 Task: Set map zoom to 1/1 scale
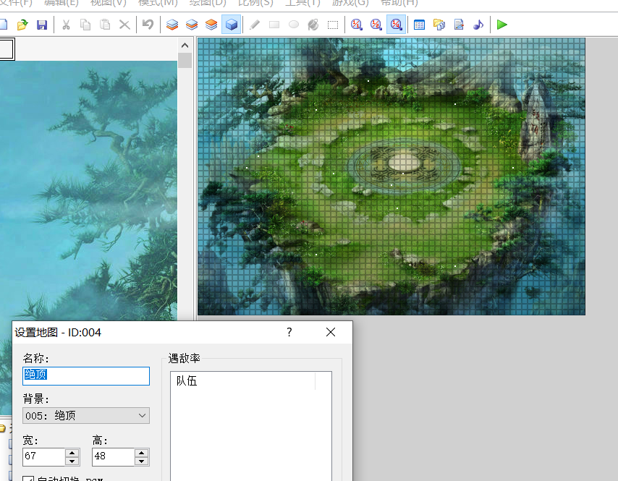pyautogui.click(x=357, y=25)
